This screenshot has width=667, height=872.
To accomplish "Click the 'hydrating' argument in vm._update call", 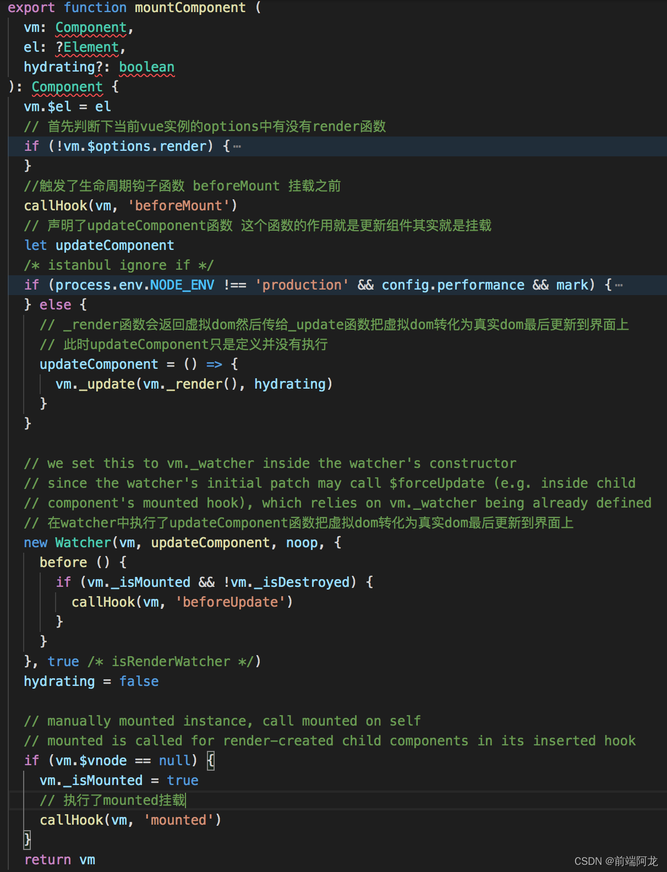I will [x=290, y=384].
